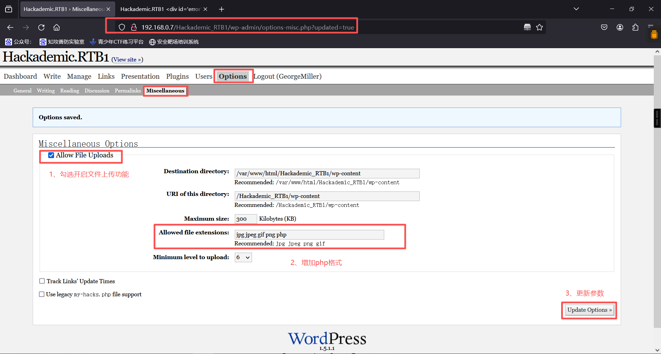Open the Write menu
The width and height of the screenshot is (661, 354).
(x=52, y=76)
